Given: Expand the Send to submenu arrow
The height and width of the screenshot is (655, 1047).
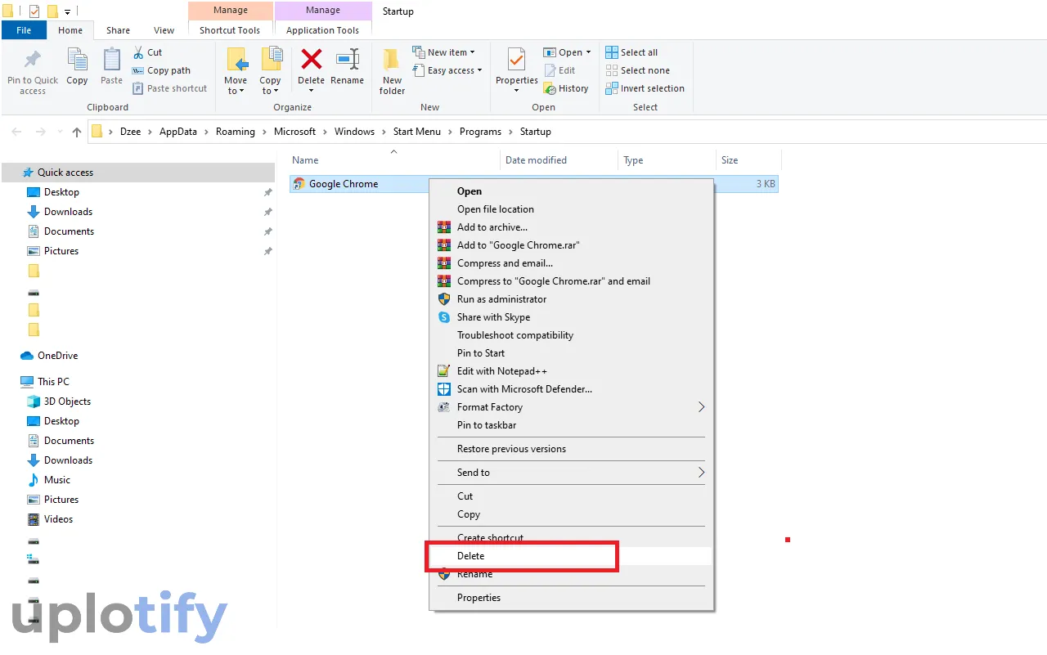Looking at the screenshot, I should pyautogui.click(x=701, y=473).
